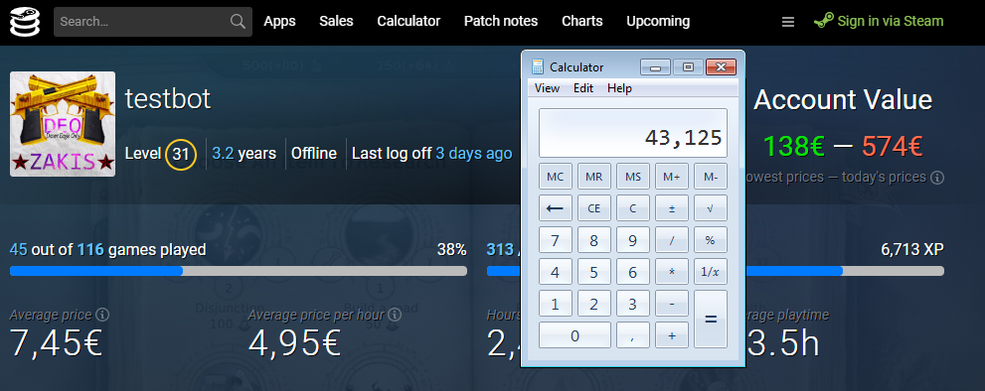This screenshot has width=985, height=391.
Task: Open the Calculator navigation link
Action: pyautogui.click(x=409, y=22)
